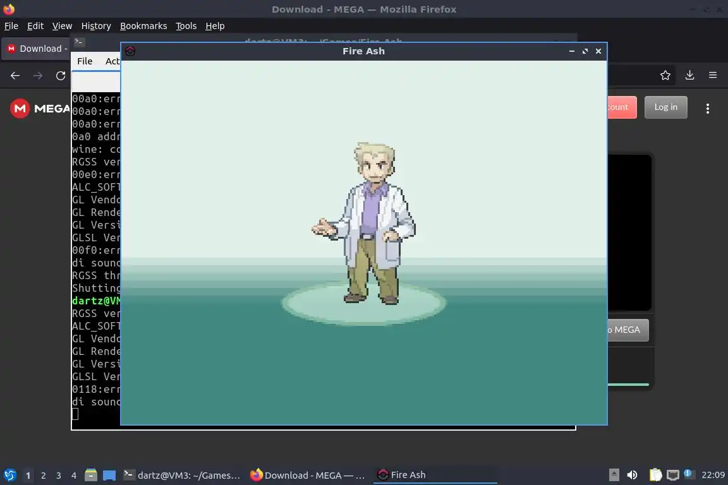Maximize the Fire Ash game window
The height and width of the screenshot is (485, 728).
tap(585, 51)
